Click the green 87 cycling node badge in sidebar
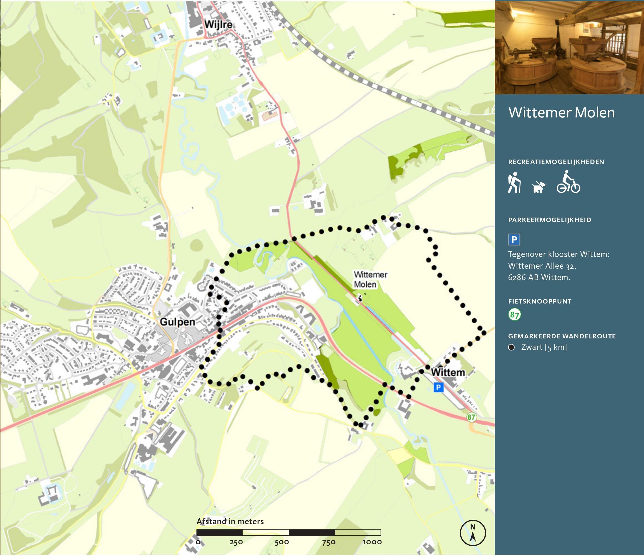This screenshot has height=556, width=644. pos(515,315)
